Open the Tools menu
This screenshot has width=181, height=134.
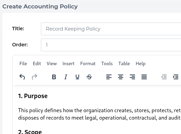(107, 63)
